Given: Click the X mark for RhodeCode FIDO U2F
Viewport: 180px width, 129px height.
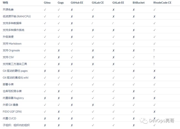Looking at the screenshot, I should (155, 112).
